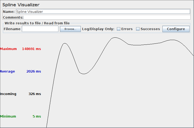Select the 5 ms minimum value
Image resolution: width=194 pixels, height=128 pixels.
(37, 116)
